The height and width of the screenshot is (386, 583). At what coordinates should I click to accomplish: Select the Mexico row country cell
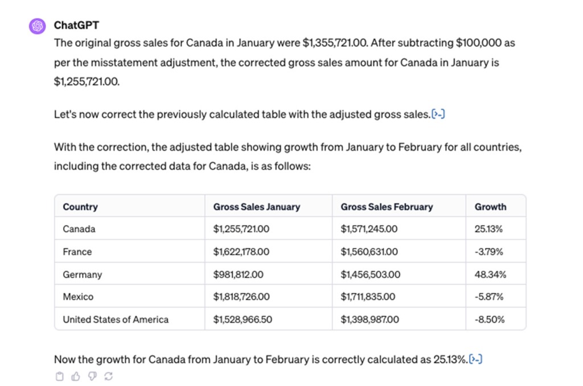click(x=78, y=297)
